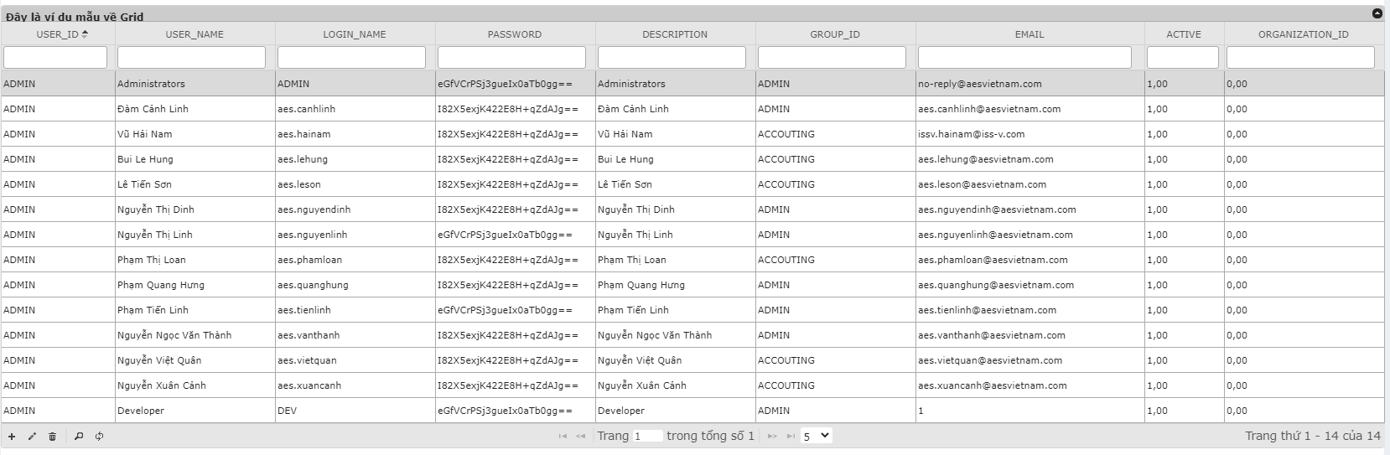Viewport: 1390px width, 455px height.
Task: Sort by ACTIVE column header
Action: coord(1184,34)
